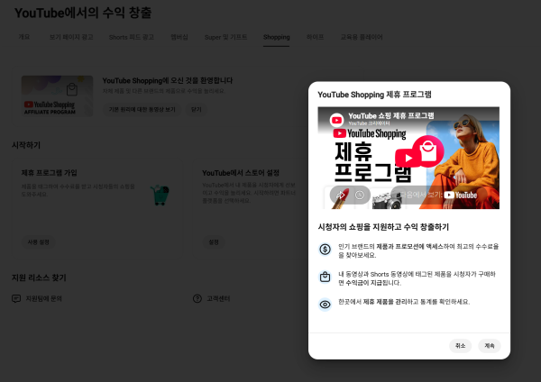Click the YouTube에서의 수익 창출 page title
This screenshot has height=382, width=541.
pyautogui.click(x=83, y=13)
